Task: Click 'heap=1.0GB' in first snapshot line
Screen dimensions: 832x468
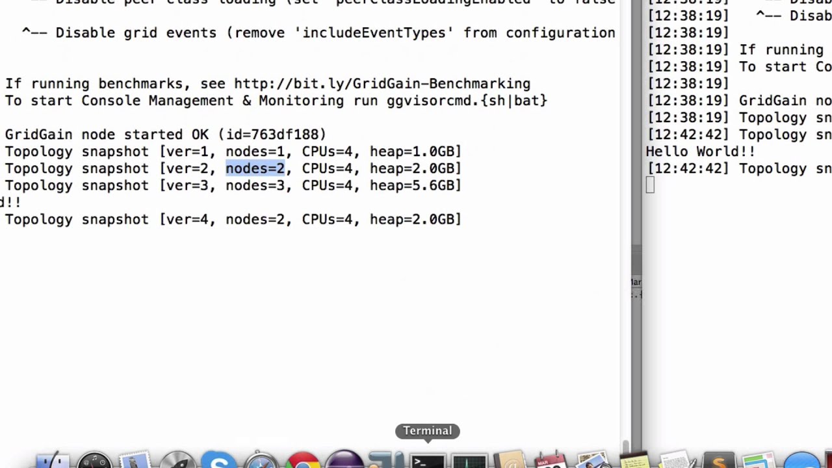Action: pyautogui.click(x=412, y=151)
